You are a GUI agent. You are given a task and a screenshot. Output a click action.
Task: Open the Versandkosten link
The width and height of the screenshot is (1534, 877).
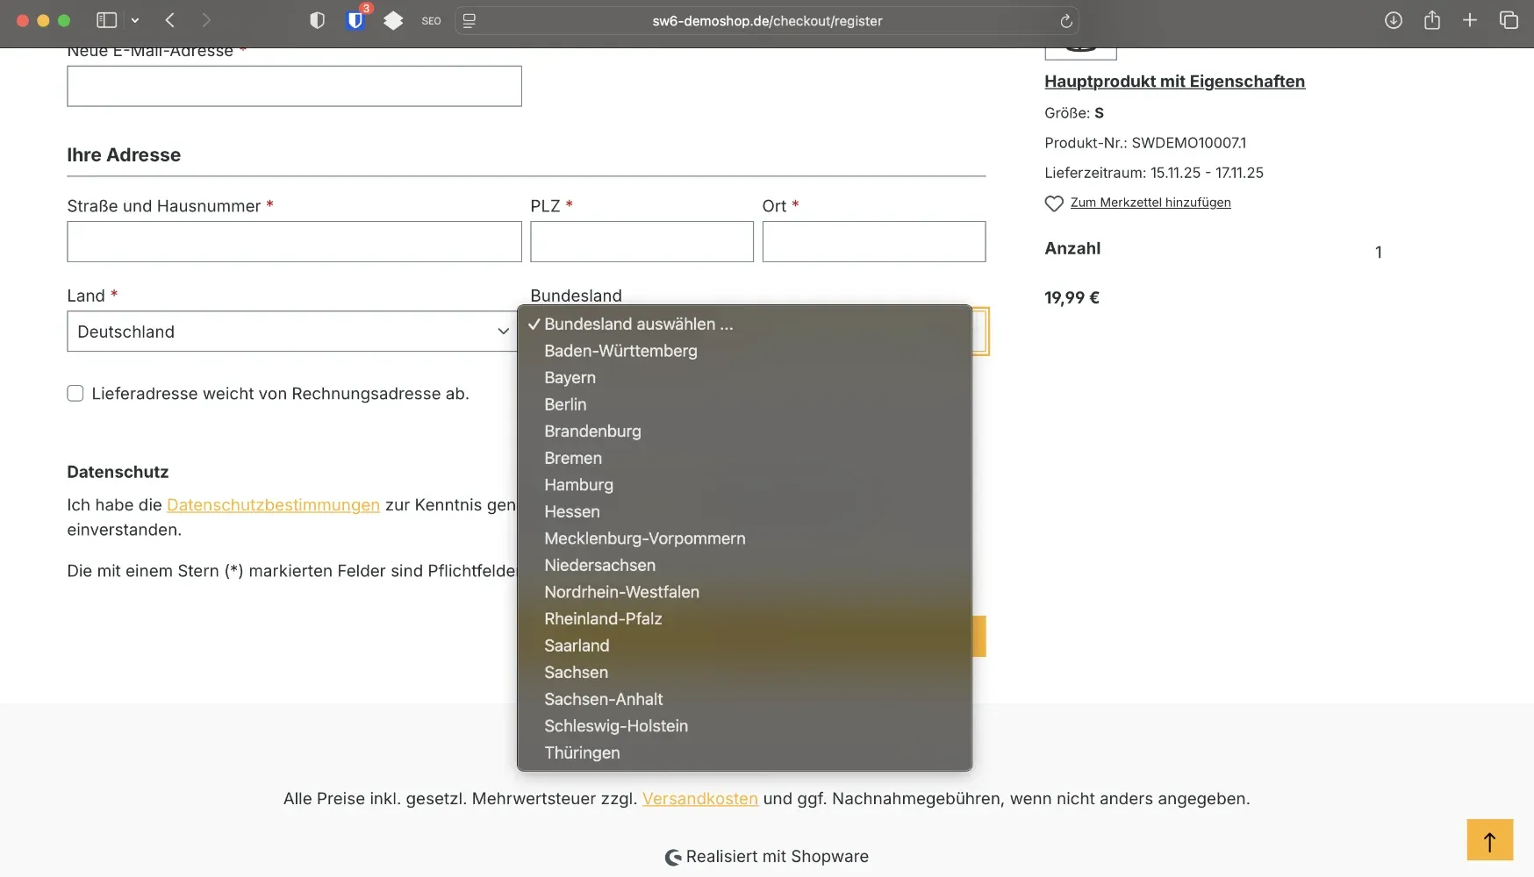click(699, 799)
